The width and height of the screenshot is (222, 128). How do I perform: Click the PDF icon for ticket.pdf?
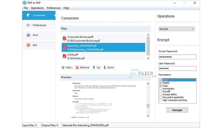pyautogui.click(x=64, y=56)
